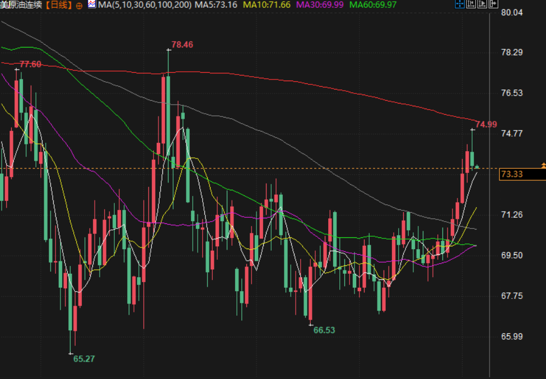Click the 78.46 high price label
Screen dimensions: 546x379
click(x=182, y=44)
